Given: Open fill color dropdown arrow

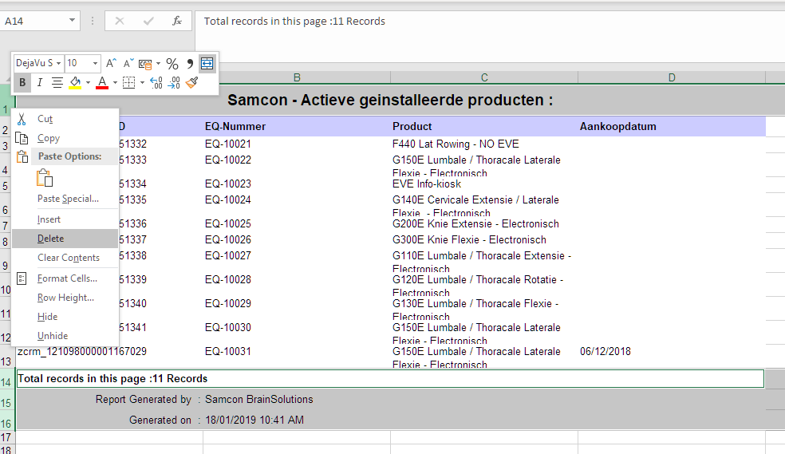Looking at the screenshot, I should tap(88, 83).
